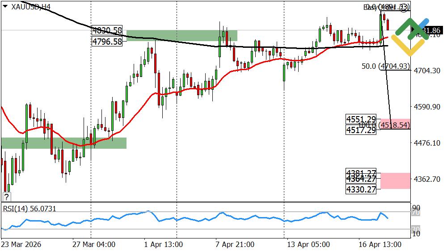Click the 7 Apr 21:00 time axis label
Image resolution: width=447 pixels, height=251 pixels.
[235, 245]
